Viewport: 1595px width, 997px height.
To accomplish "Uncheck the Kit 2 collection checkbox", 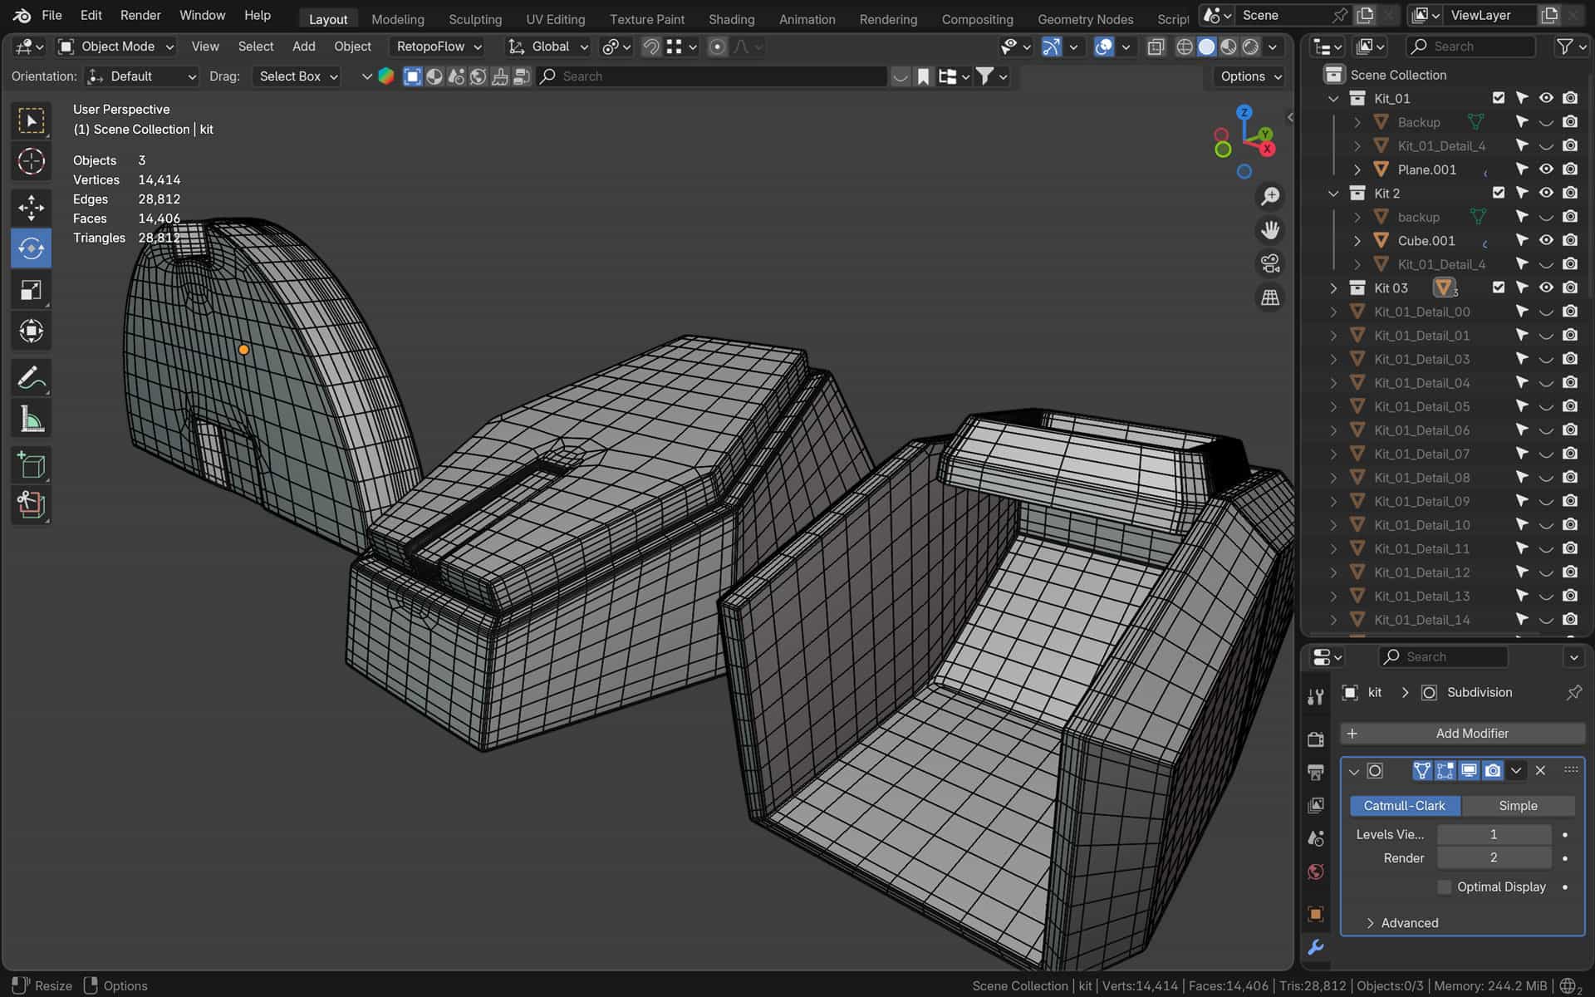I will tap(1498, 193).
